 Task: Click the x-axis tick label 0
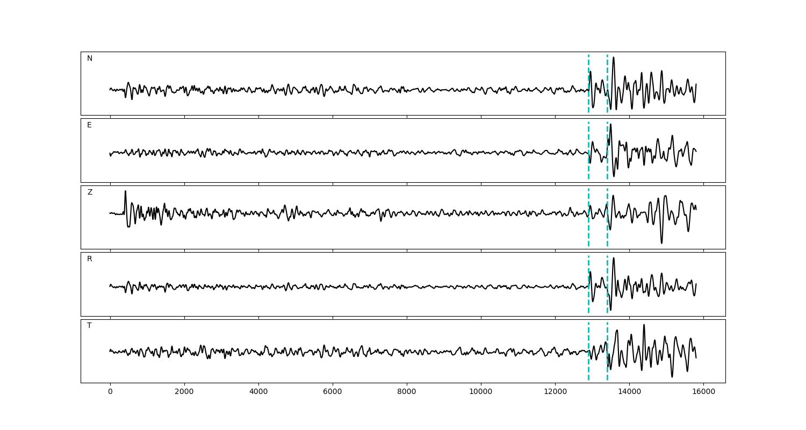pyautogui.click(x=110, y=392)
